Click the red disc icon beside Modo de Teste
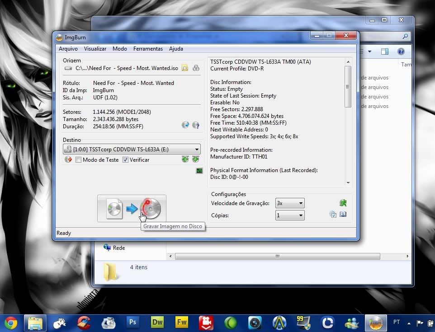The image size is (435, 332). [x=68, y=159]
